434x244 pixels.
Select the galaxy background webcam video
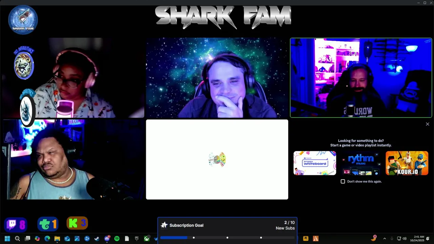point(217,78)
